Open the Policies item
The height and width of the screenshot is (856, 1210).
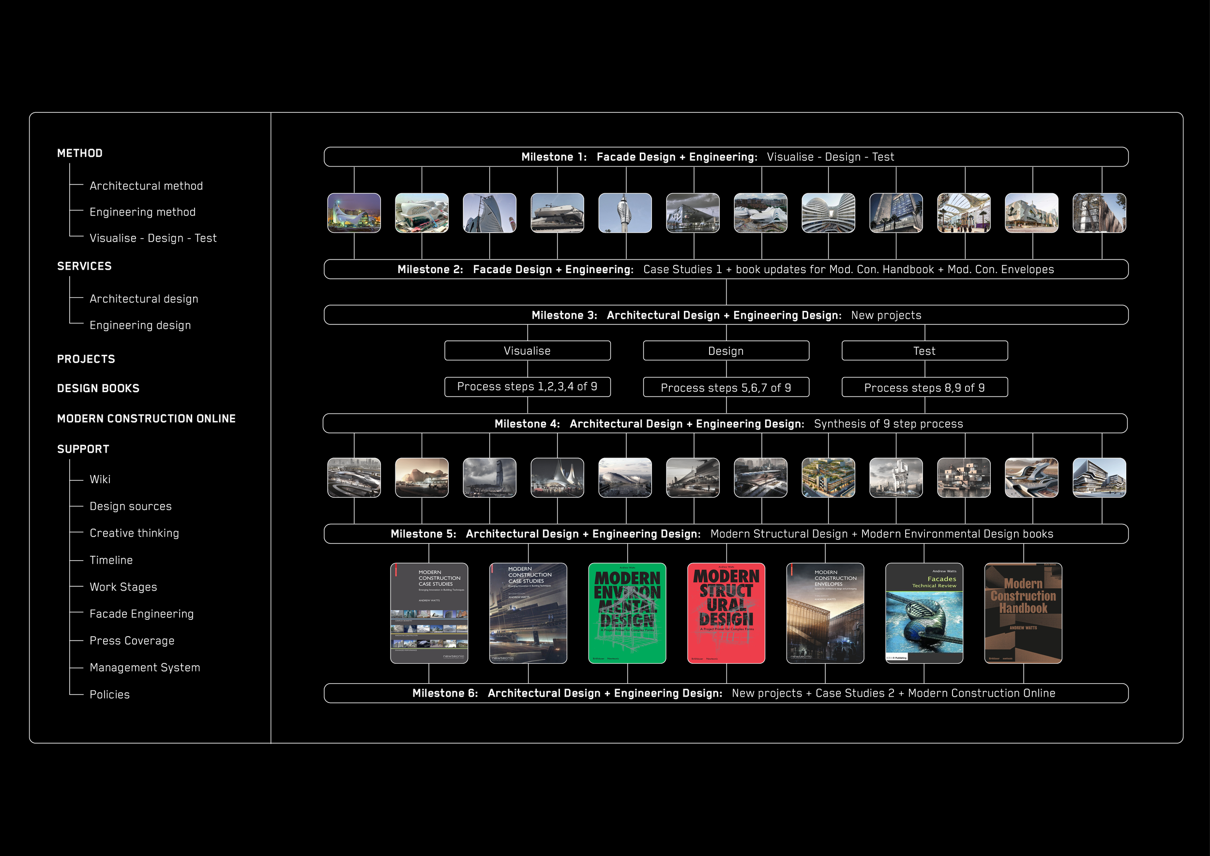click(109, 694)
